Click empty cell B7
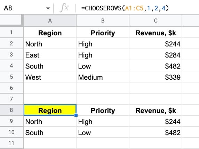Viewport: 199px width, 149px height. coord(103,99)
